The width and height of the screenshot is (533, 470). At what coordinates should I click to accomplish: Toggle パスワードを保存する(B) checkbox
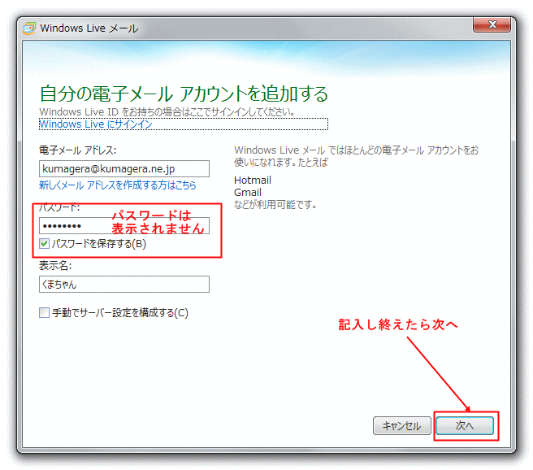[x=44, y=243]
